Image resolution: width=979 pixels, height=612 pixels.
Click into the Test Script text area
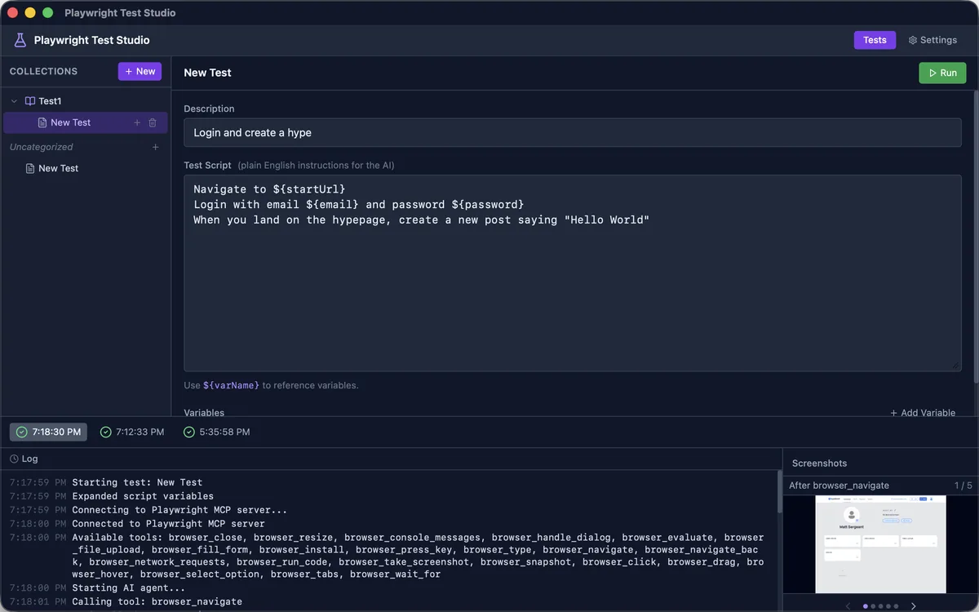click(x=573, y=273)
